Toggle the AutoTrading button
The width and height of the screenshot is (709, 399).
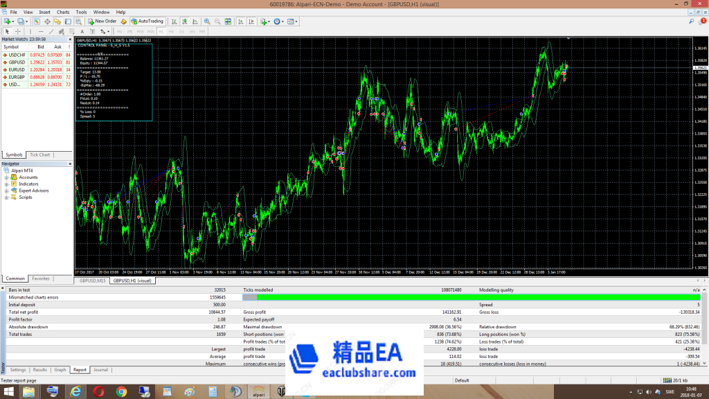(147, 21)
